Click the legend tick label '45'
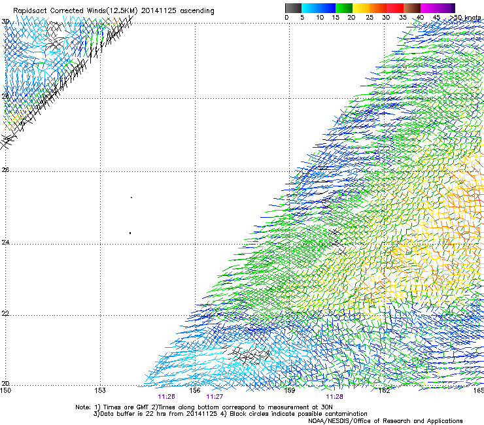The width and height of the screenshot is (484, 425). point(436,18)
